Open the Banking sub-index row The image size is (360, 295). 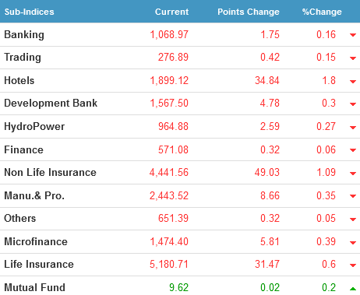click(x=180, y=35)
